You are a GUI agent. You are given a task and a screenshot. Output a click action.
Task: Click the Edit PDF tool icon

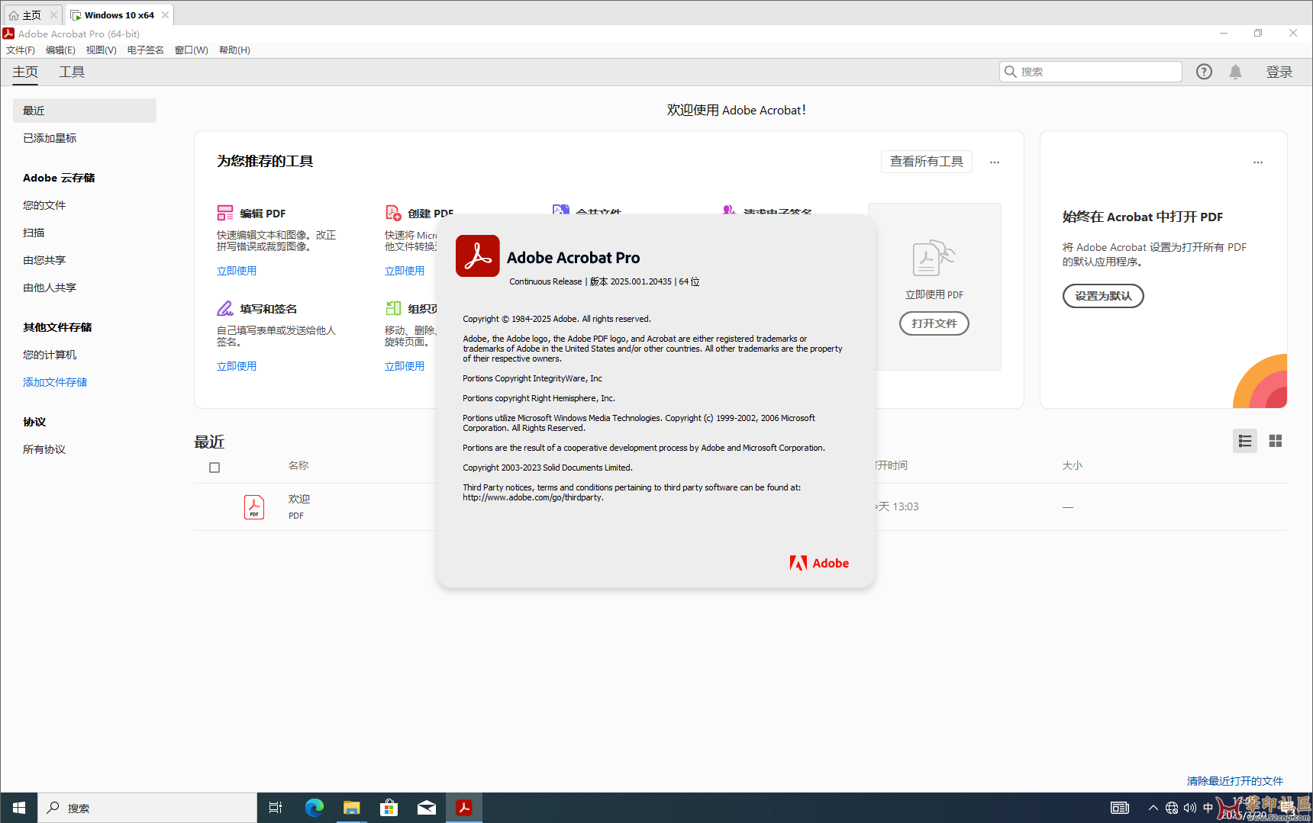click(x=225, y=213)
